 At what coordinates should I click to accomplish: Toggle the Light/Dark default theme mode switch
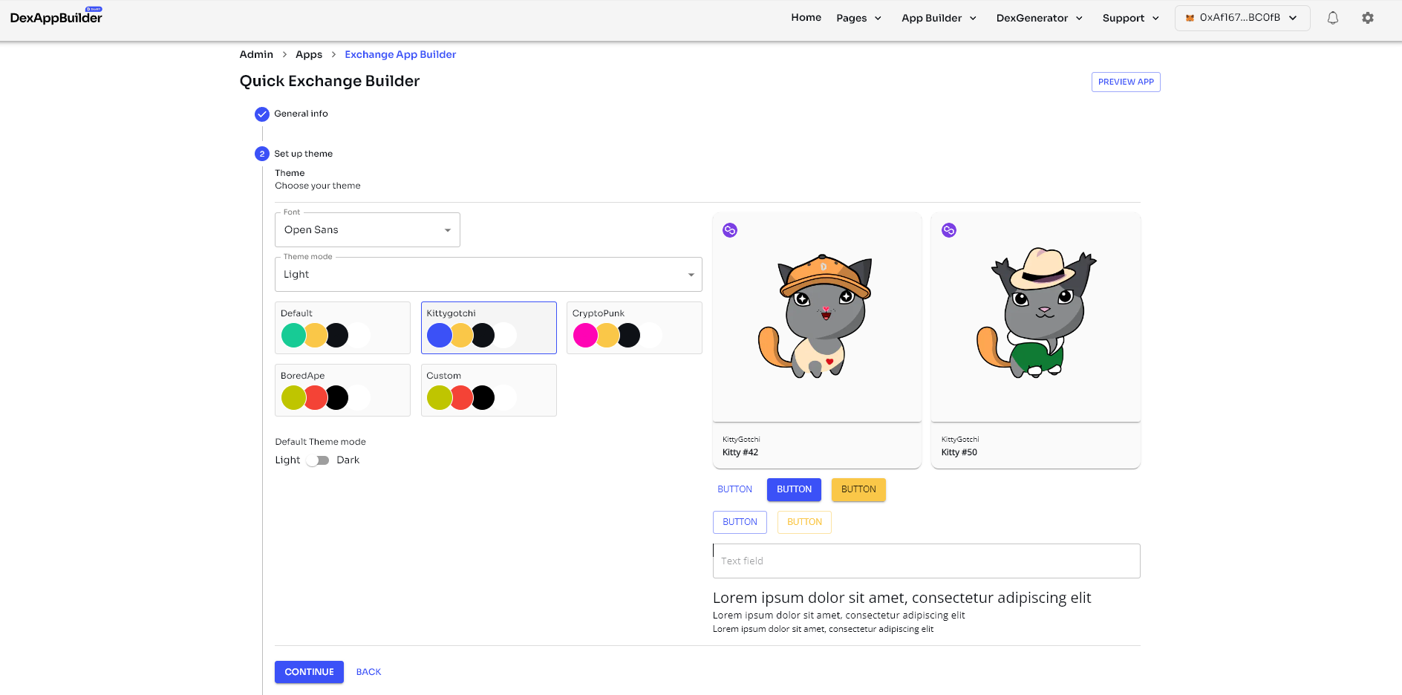pos(318,460)
